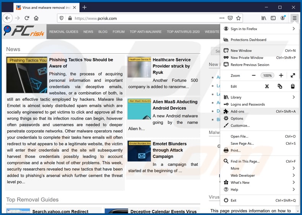
Task: Open BLOG navigation link
Action: point(103,32)
